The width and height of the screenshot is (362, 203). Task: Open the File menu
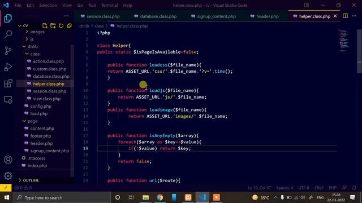click(x=18, y=5)
